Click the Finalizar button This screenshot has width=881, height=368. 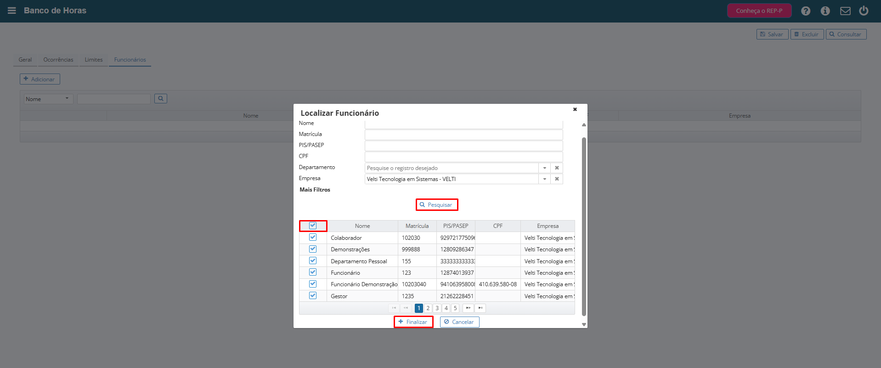413,322
